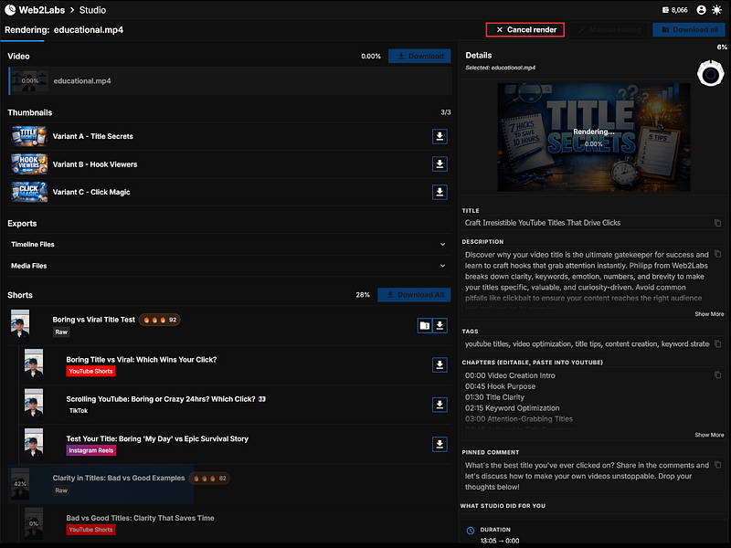Click the Duration clock icon

tap(471, 531)
